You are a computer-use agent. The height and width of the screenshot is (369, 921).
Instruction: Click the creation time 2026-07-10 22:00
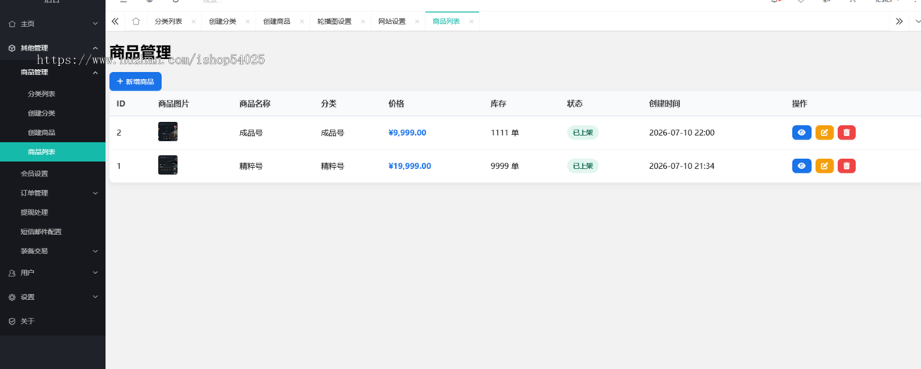682,133
